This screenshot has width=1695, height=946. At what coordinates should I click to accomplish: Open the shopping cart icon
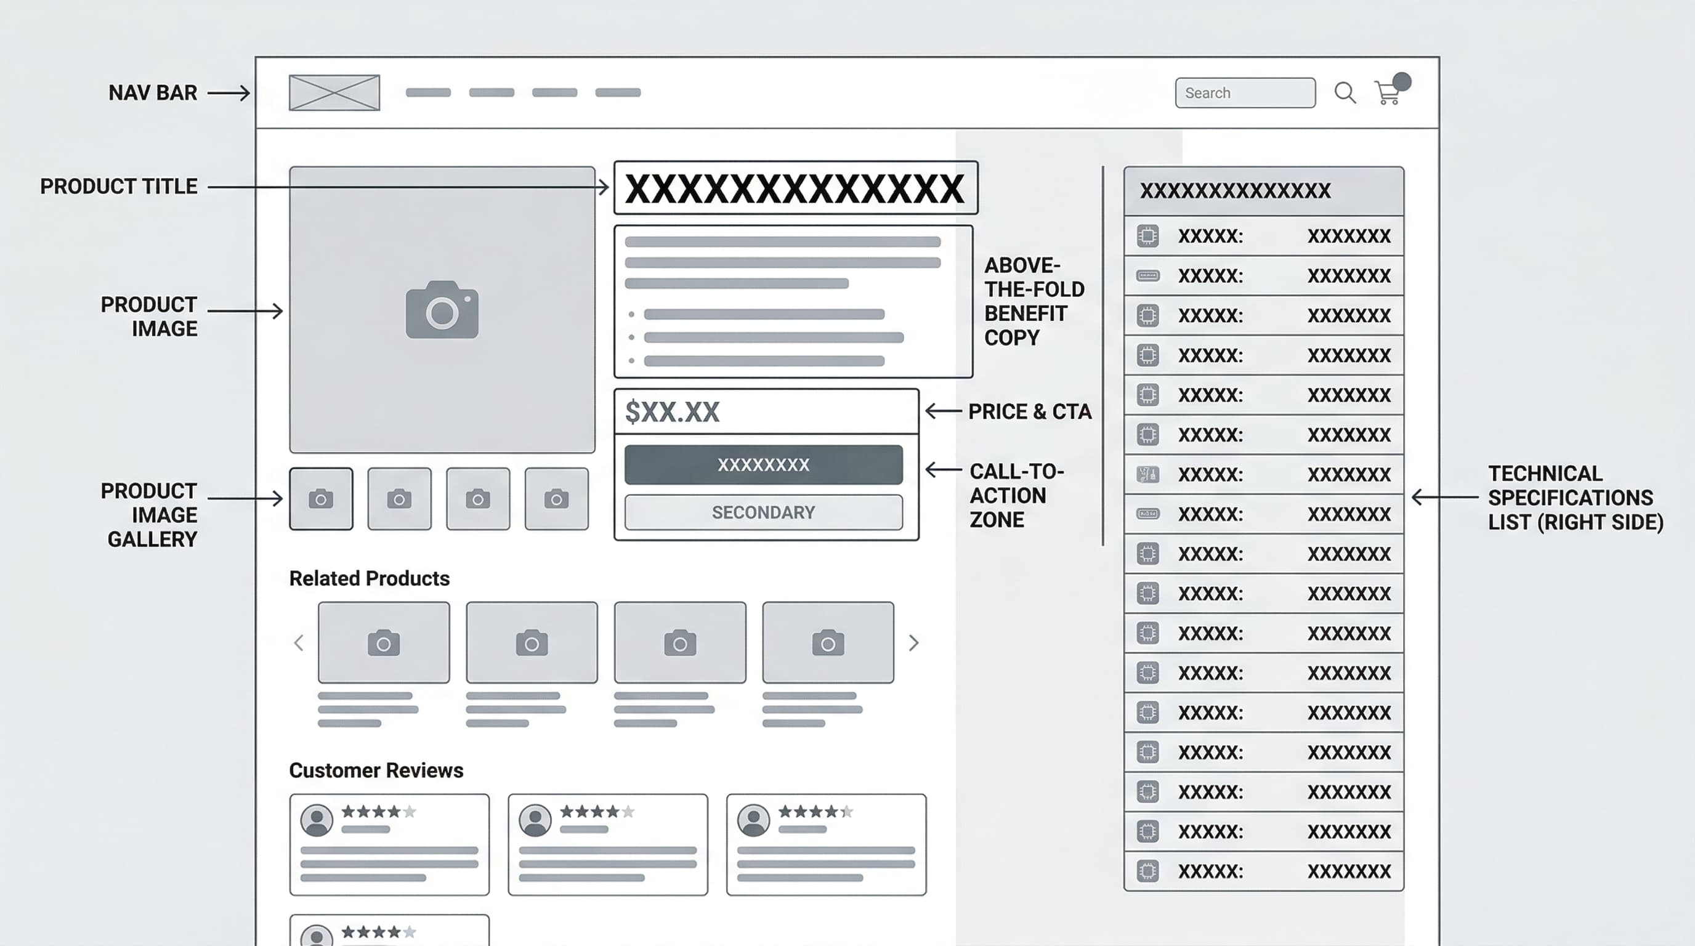[x=1386, y=95]
